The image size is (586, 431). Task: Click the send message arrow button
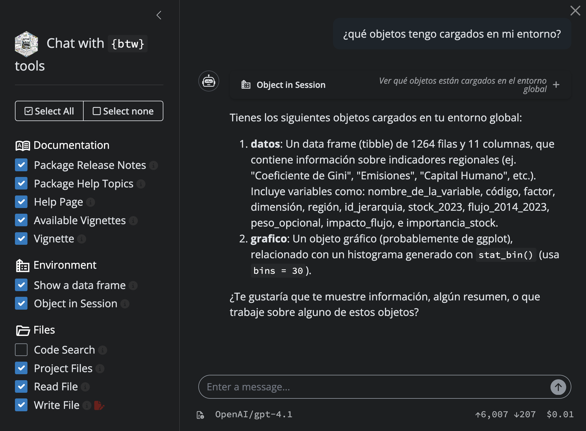(x=558, y=387)
